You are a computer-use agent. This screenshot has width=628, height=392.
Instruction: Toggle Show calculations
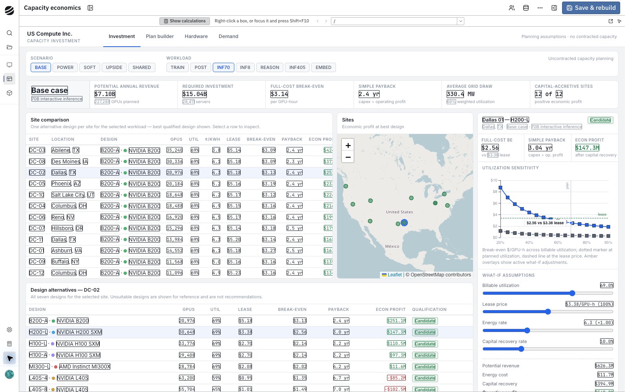pyautogui.click(x=184, y=21)
